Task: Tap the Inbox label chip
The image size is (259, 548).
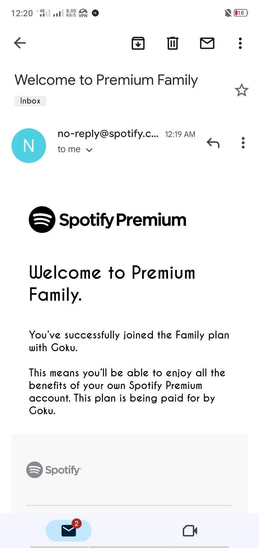Action: [x=30, y=101]
